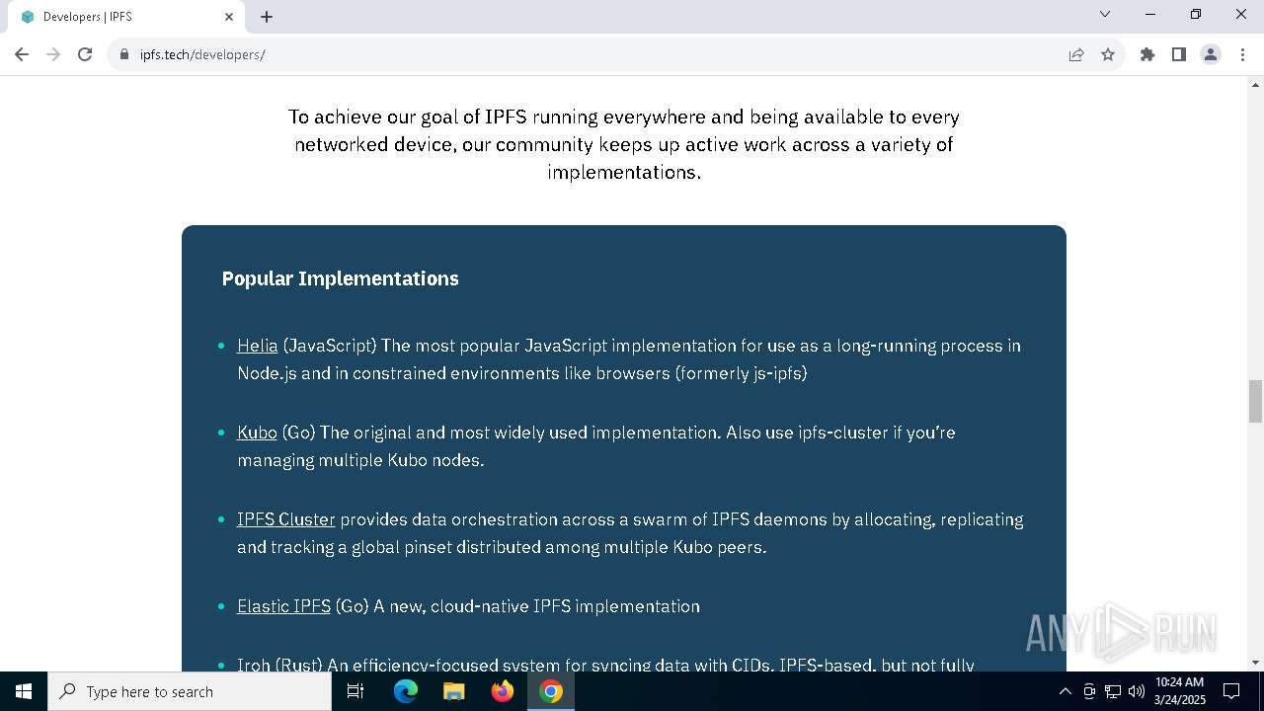The width and height of the screenshot is (1264, 711).
Task: Open Task View on taskbar
Action: pyautogui.click(x=355, y=691)
